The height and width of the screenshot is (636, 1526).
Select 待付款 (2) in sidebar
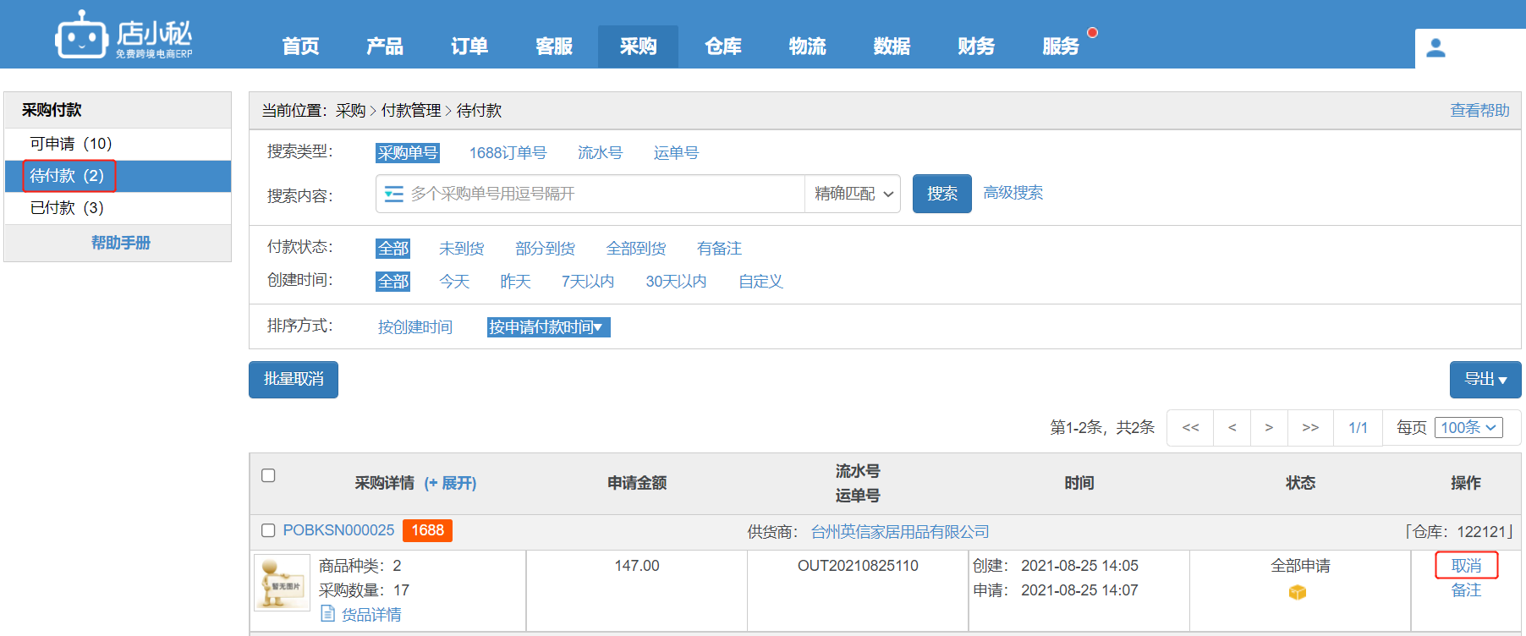118,176
